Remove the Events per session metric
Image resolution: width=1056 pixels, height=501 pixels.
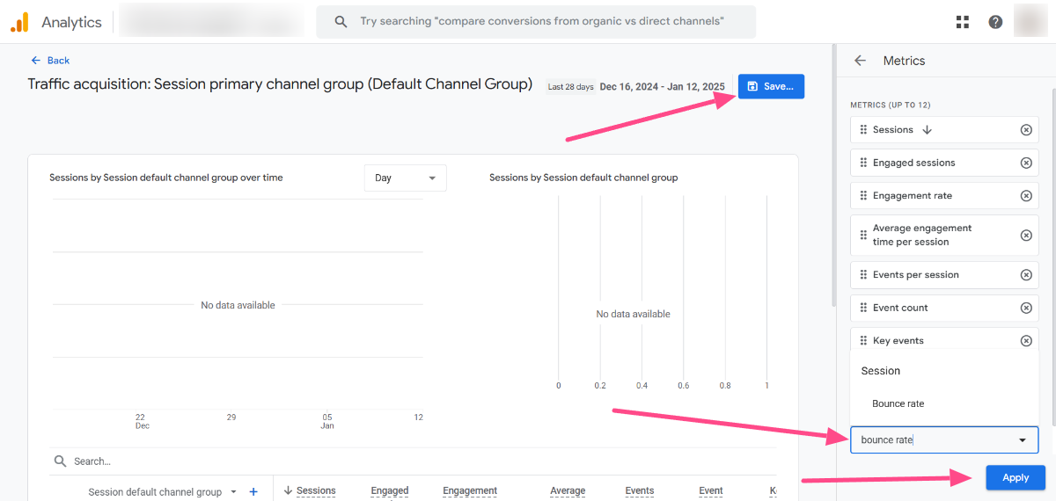[x=1026, y=275]
